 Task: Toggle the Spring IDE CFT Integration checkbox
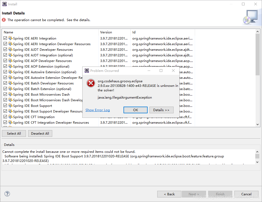[5, 117]
